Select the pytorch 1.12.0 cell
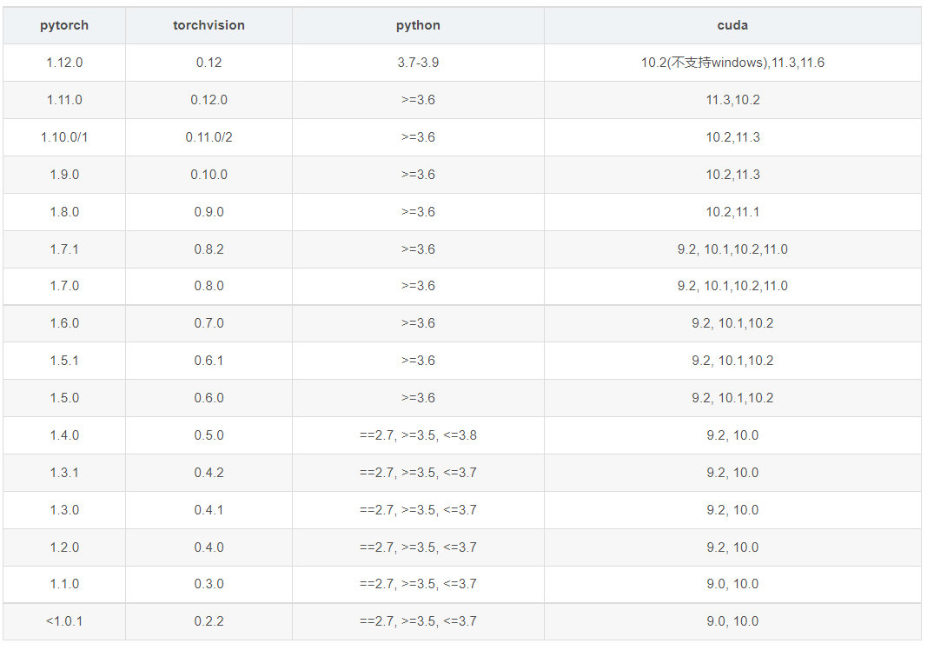Image resolution: width=934 pixels, height=650 pixels. point(64,63)
